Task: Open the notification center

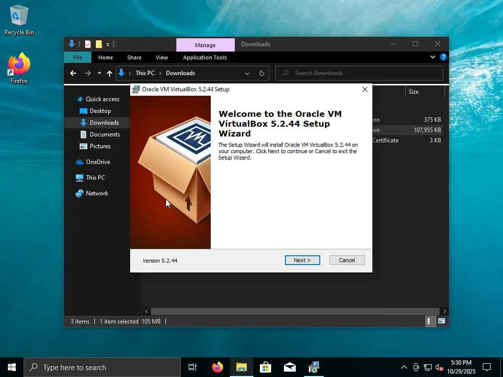Action: pos(487,367)
